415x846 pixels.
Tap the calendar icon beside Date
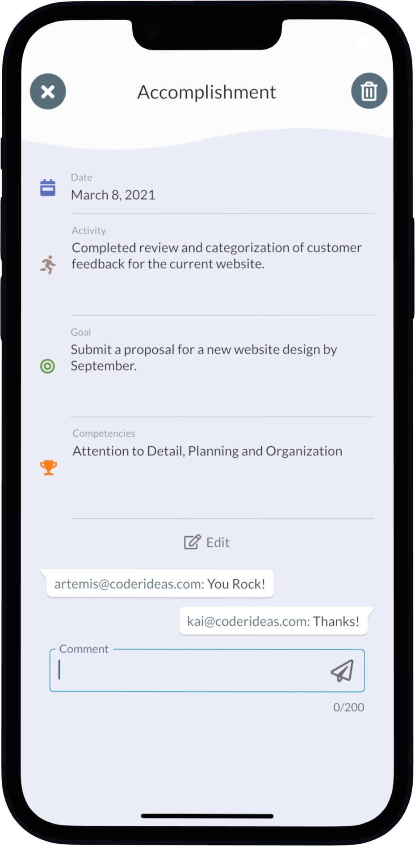tap(48, 188)
